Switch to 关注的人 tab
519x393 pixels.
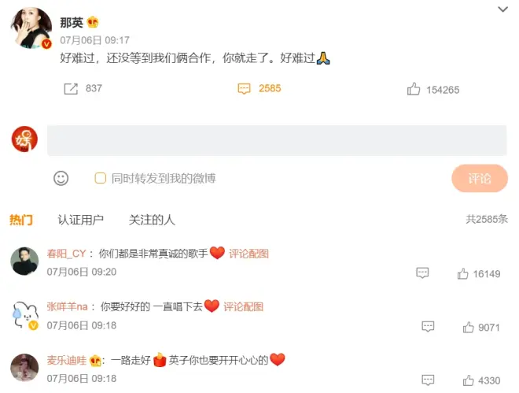coord(152,220)
